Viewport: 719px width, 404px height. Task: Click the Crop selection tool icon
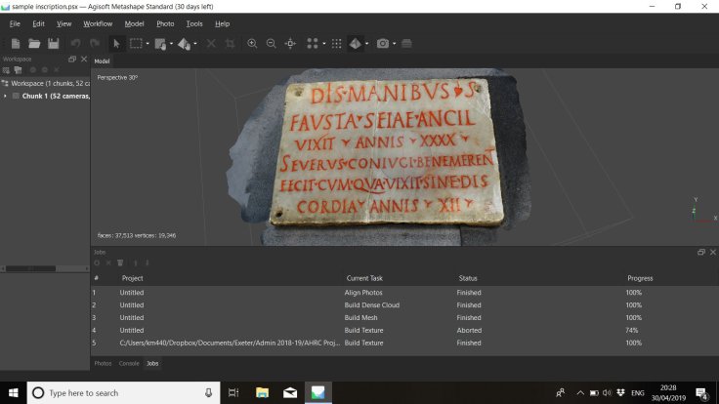click(x=230, y=43)
